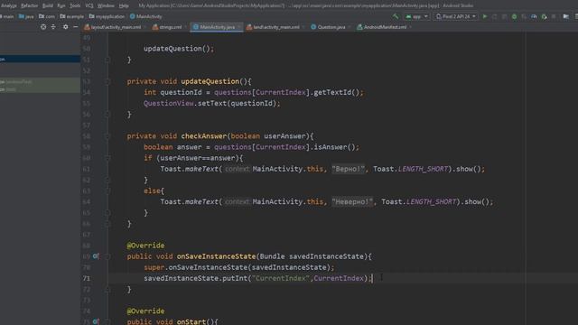The height and width of the screenshot is (325, 578).
Task: Click updateQuestion() call on line 50
Action: [x=179, y=49]
